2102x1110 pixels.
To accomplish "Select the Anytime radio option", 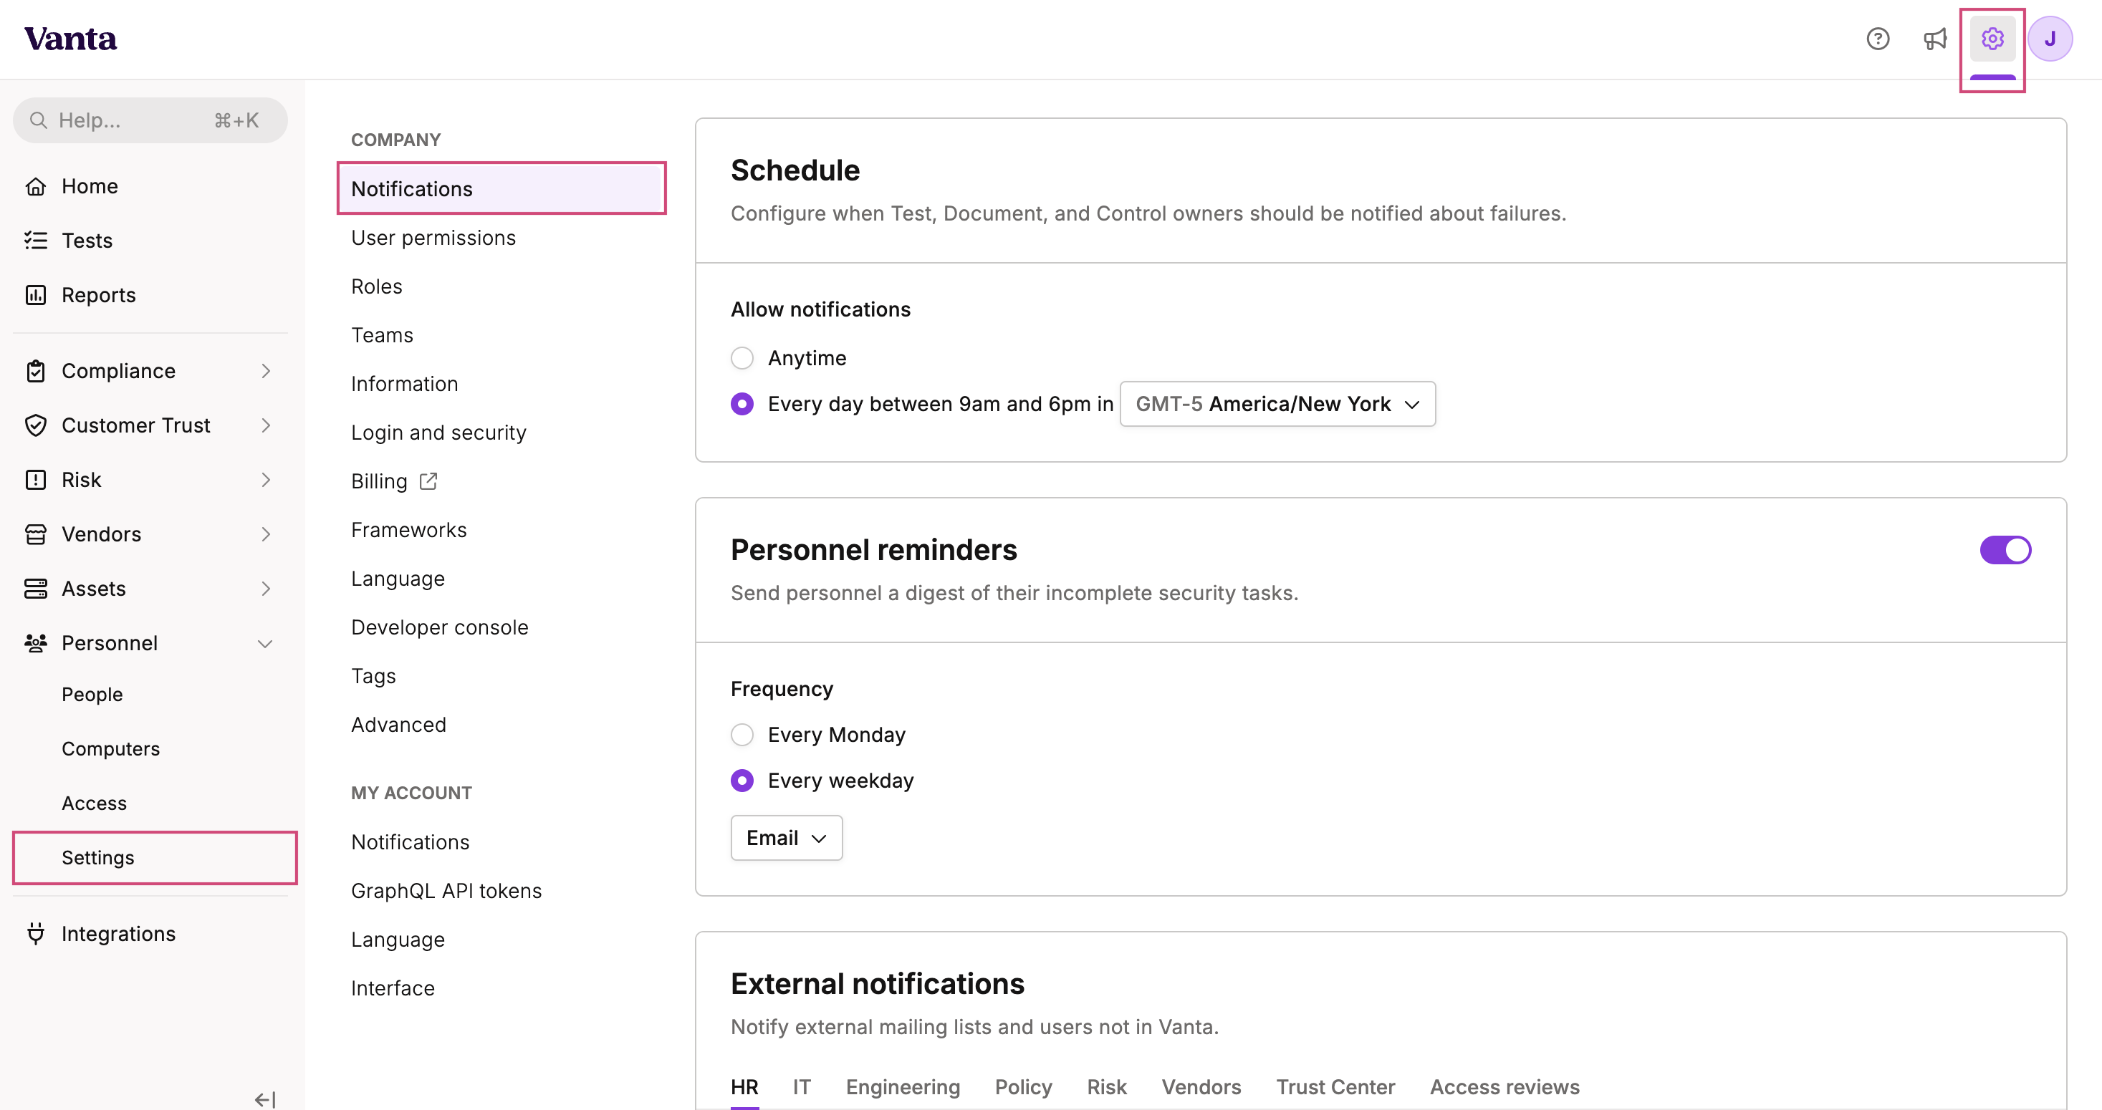I will [x=742, y=358].
